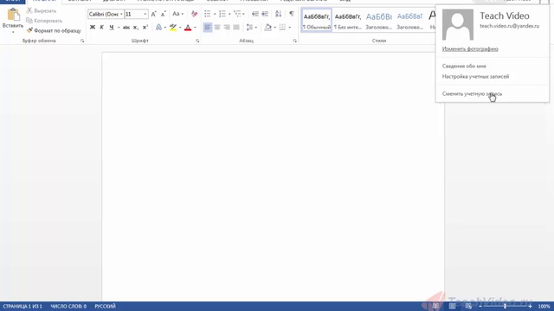Viewport: 554px width, 311px height.
Task: Click the page count СТРАНИЦА 1 ИЗ 1
Action: (23, 307)
